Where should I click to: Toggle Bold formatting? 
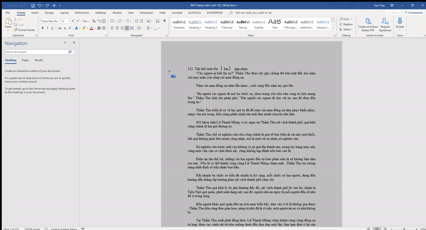point(42,28)
